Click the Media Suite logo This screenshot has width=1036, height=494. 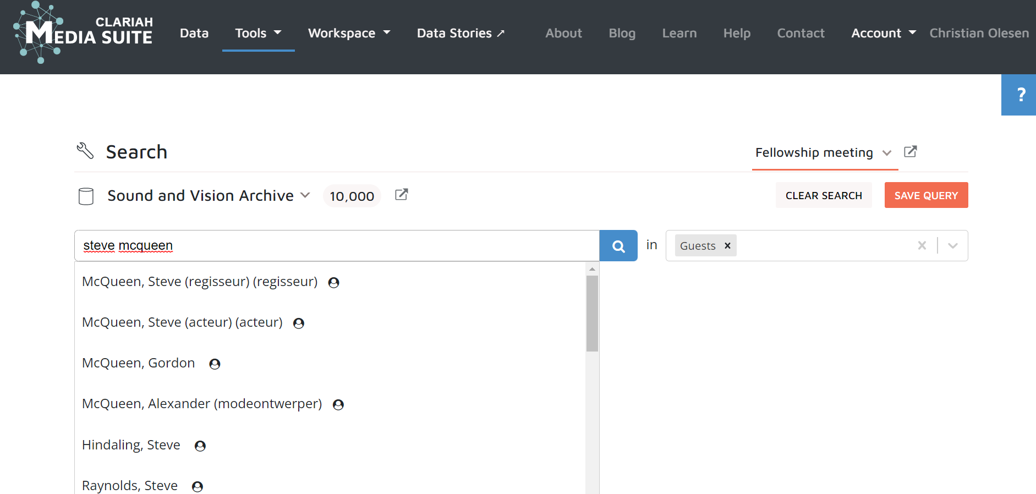(x=83, y=32)
